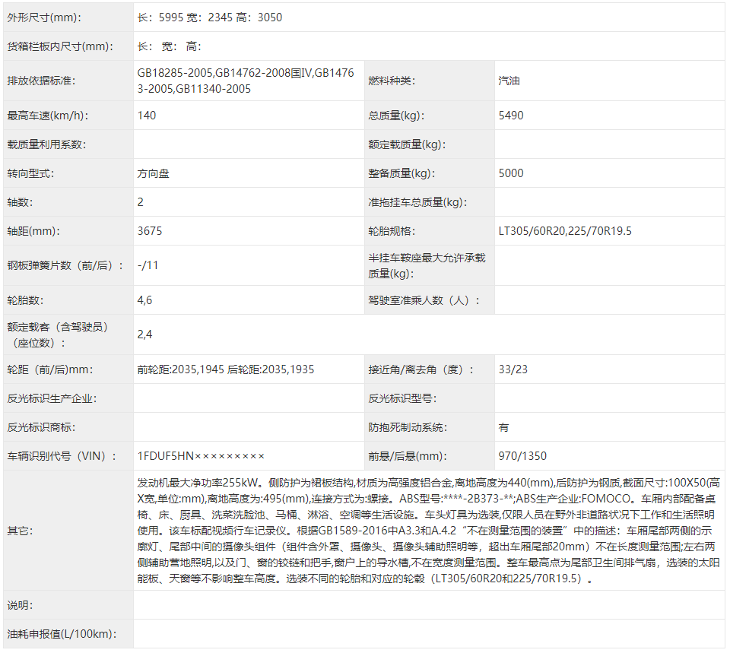Click the 说明 label
The height and width of the screenshot is (653, 730).
20,606
